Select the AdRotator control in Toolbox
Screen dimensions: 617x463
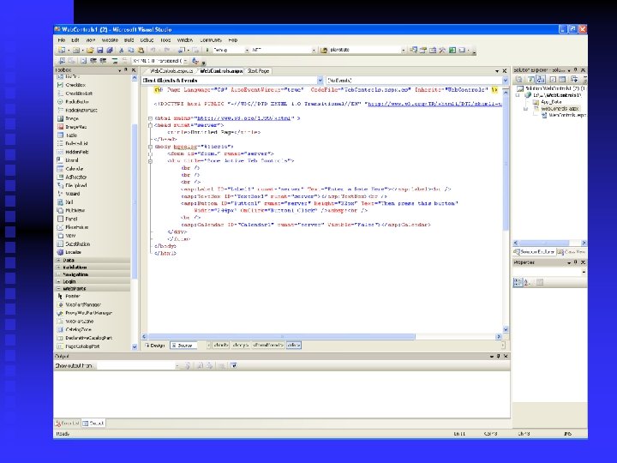pos(72,177)
